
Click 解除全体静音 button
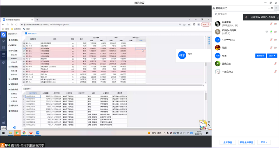click(247, 142)
